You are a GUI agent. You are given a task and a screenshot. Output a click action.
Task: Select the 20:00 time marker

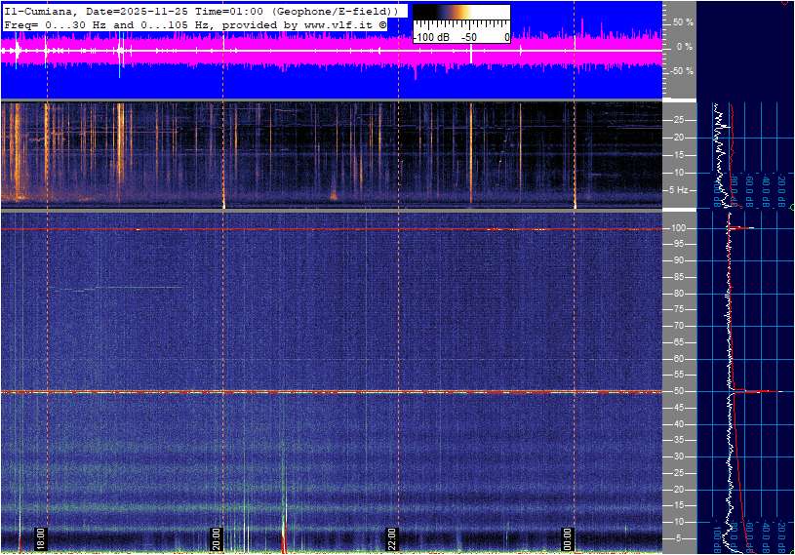click(x=217, y=538)
